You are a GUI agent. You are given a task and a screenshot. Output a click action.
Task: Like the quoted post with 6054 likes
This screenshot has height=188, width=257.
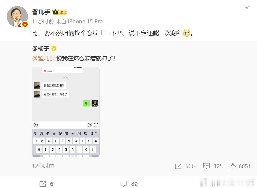(x=240, y=166)
